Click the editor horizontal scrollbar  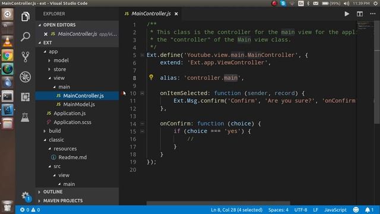(x=218, y=203)
